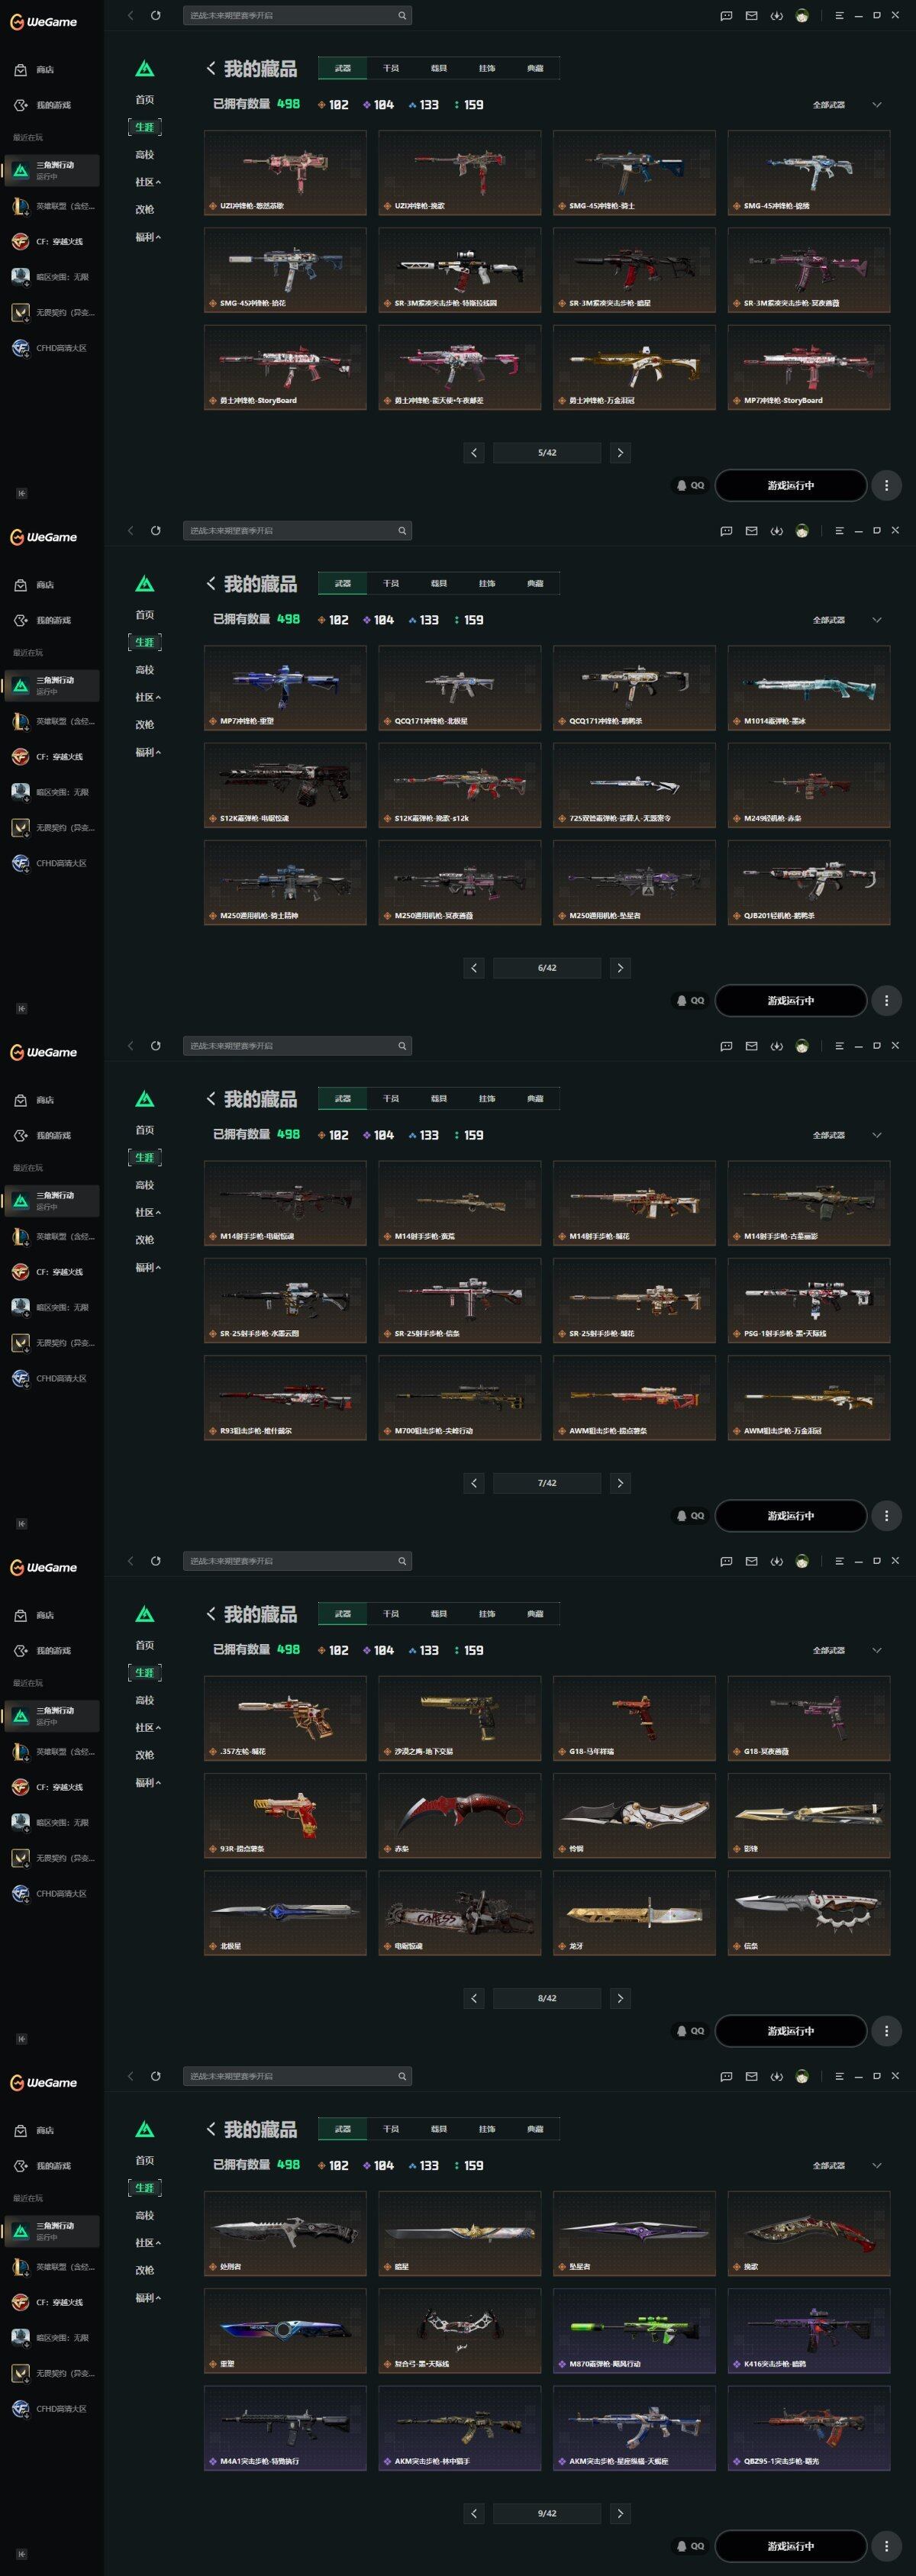Open the hamburger menu icon in the 9/42 window
The width and height of the screenshot is (916, 2576).
coord(839,2076)
